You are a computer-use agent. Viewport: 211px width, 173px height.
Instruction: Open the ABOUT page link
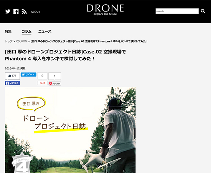coord(35,12)
